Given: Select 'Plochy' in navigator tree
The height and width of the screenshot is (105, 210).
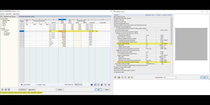Looking at the screenshot, I should (x=4, y=24).
